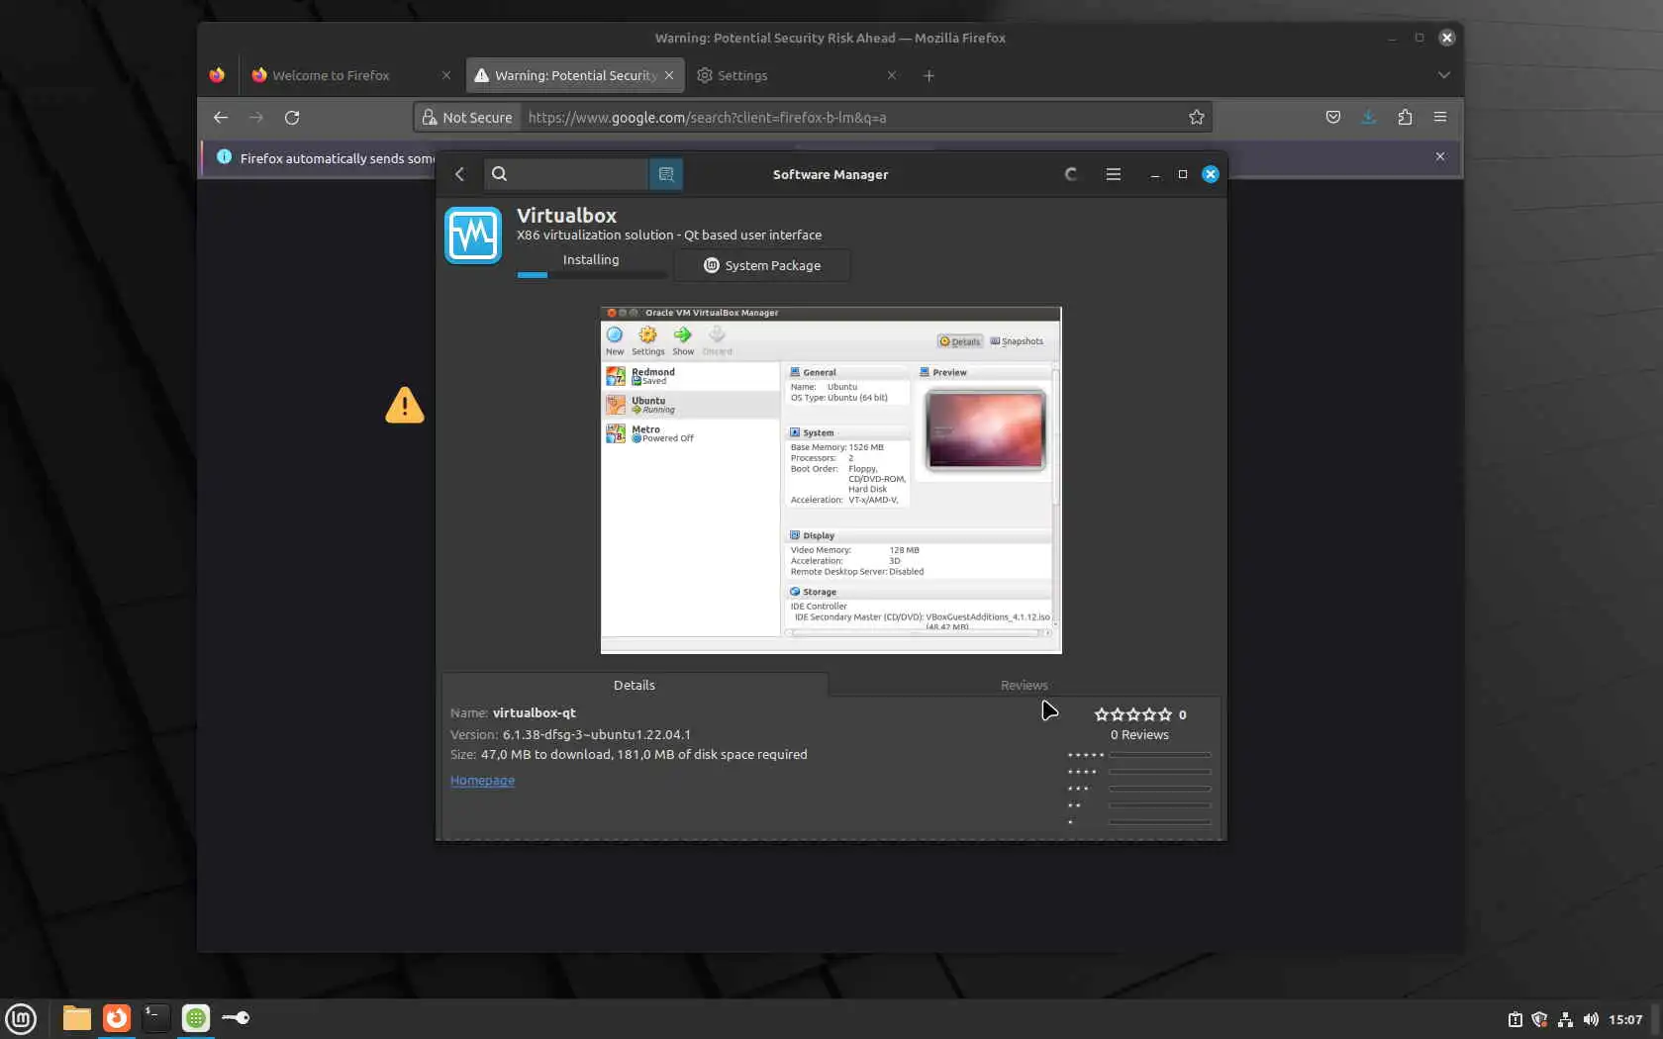Open the Software Manager hamburger menu
Image resolution: width=1663 pixels, height=1039 pixels.
pyautogui.click(x=1114, y=174)
